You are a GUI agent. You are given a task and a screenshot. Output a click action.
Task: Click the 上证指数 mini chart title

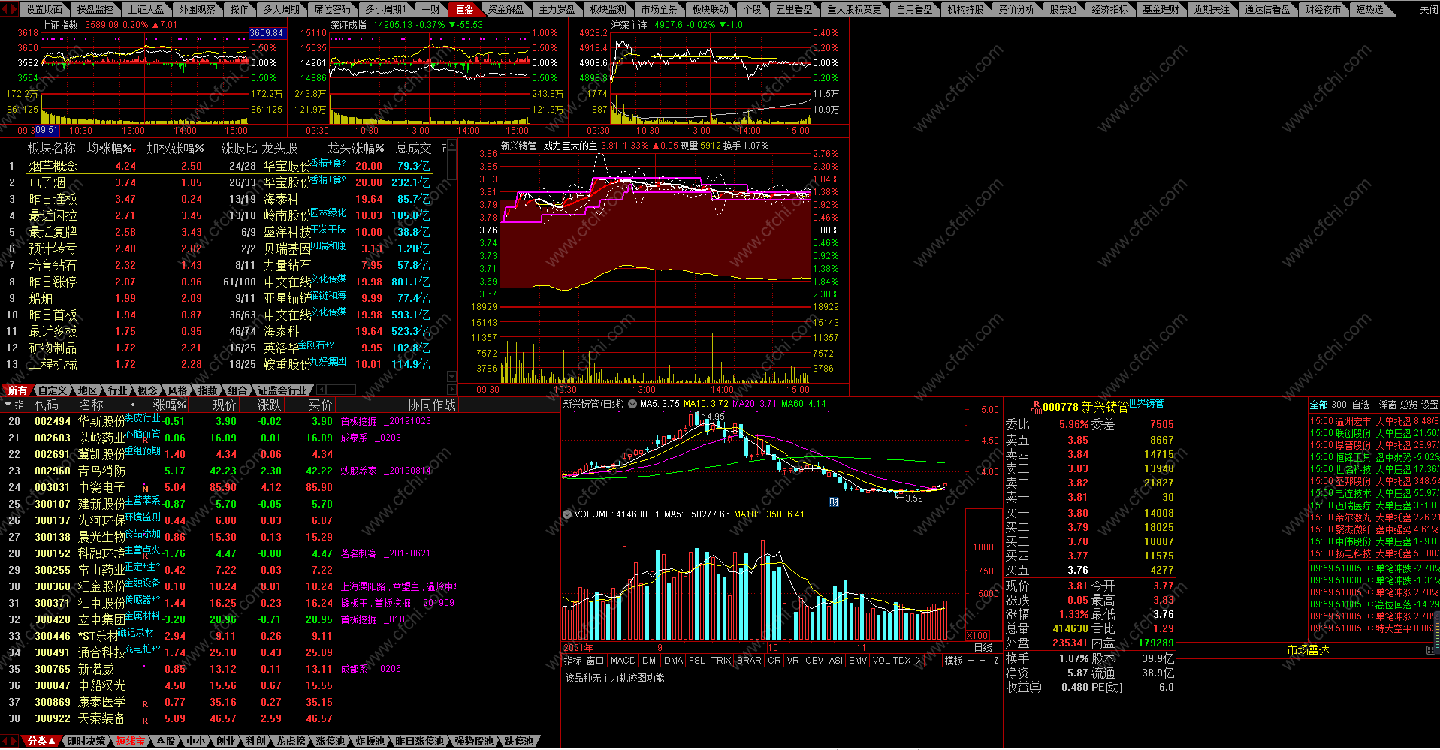pos(60,25)
